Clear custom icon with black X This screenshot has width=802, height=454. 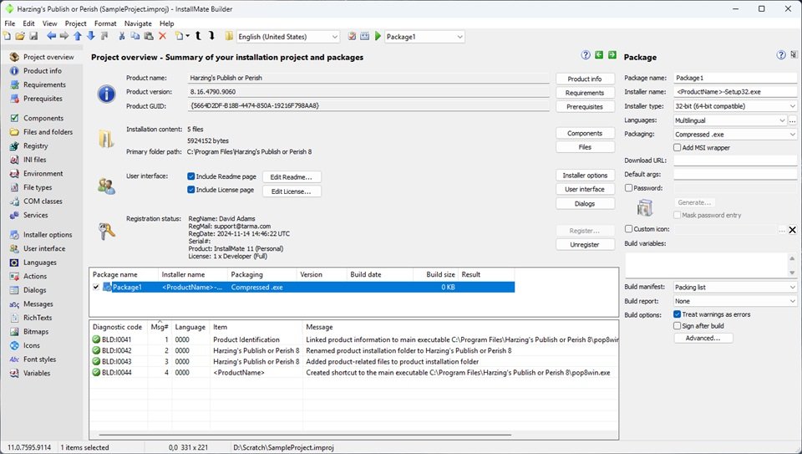tap(792, 230)
